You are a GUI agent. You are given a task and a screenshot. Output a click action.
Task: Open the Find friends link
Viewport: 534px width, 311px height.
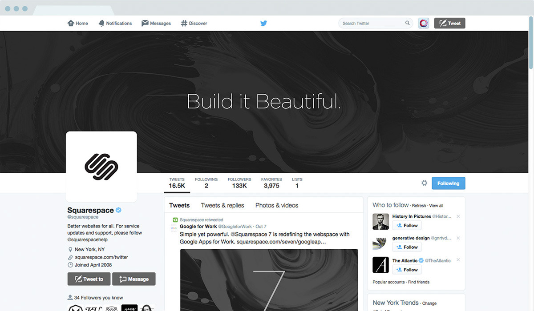(419, 282)
